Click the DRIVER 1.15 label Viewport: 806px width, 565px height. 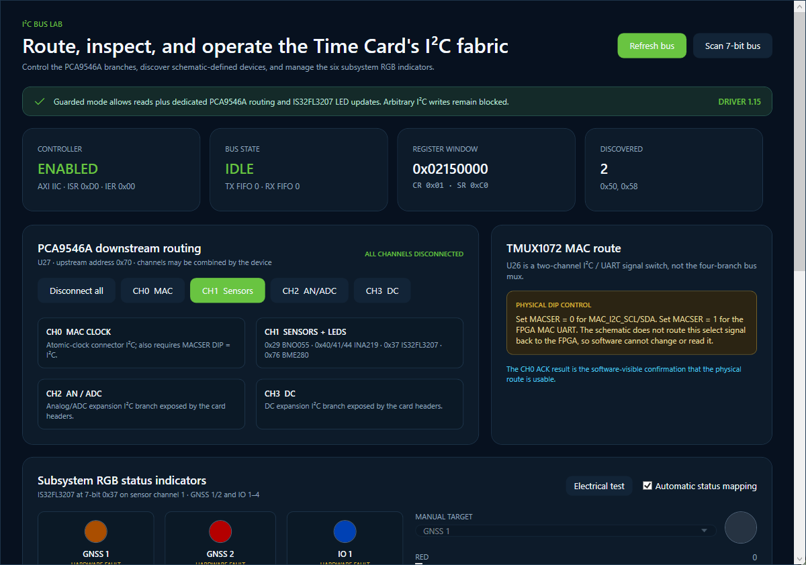tap(740, 102)
